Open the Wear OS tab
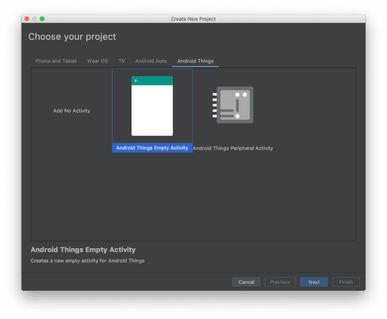Screen dimensions: 387x319 pyautogui.click(x=97, y=61)
